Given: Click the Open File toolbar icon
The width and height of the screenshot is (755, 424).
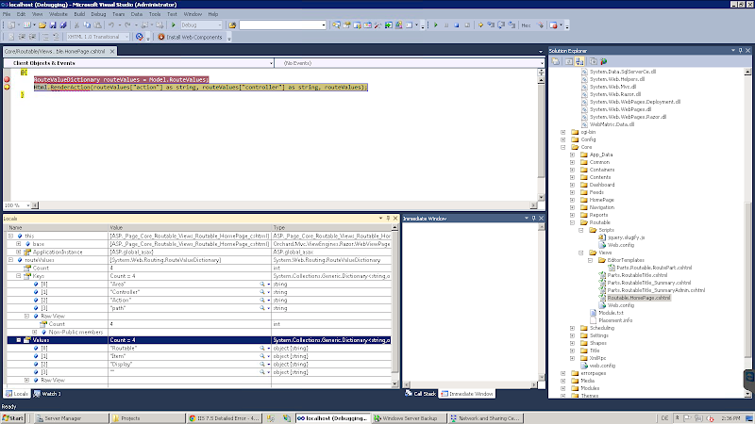Looking at the screenshot, I should click(x=42, y=25).
